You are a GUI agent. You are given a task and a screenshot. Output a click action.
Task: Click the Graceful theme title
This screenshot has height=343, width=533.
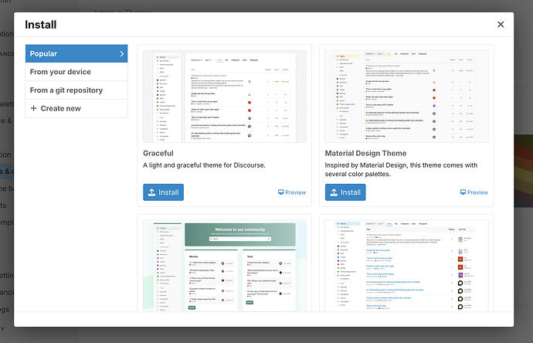tap(158, 153)
